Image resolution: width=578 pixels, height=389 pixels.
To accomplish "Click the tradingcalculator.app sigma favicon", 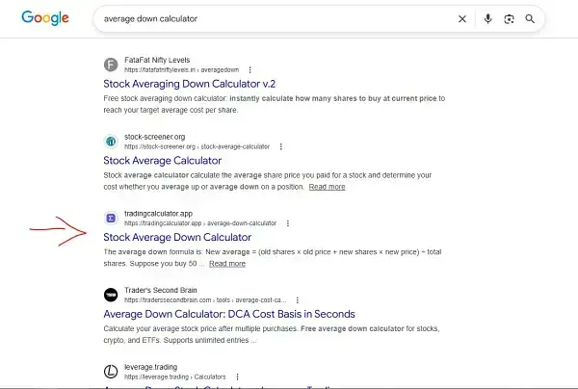I will (x=111, y=218).
